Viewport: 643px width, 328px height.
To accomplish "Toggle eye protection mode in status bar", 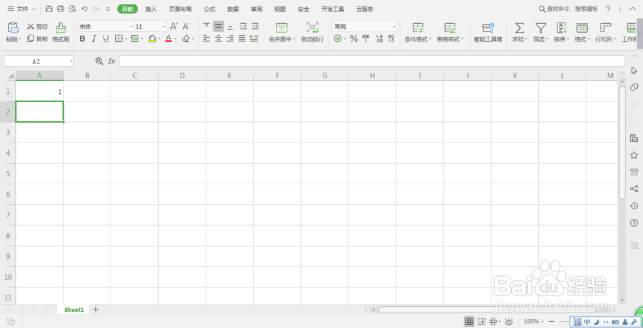I will point(509,322).
